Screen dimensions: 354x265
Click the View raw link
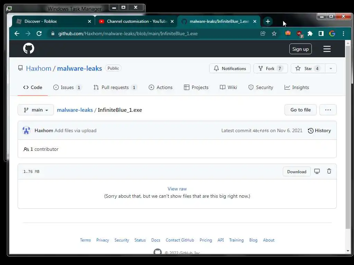pyautogui.click(x=177, y=189)
